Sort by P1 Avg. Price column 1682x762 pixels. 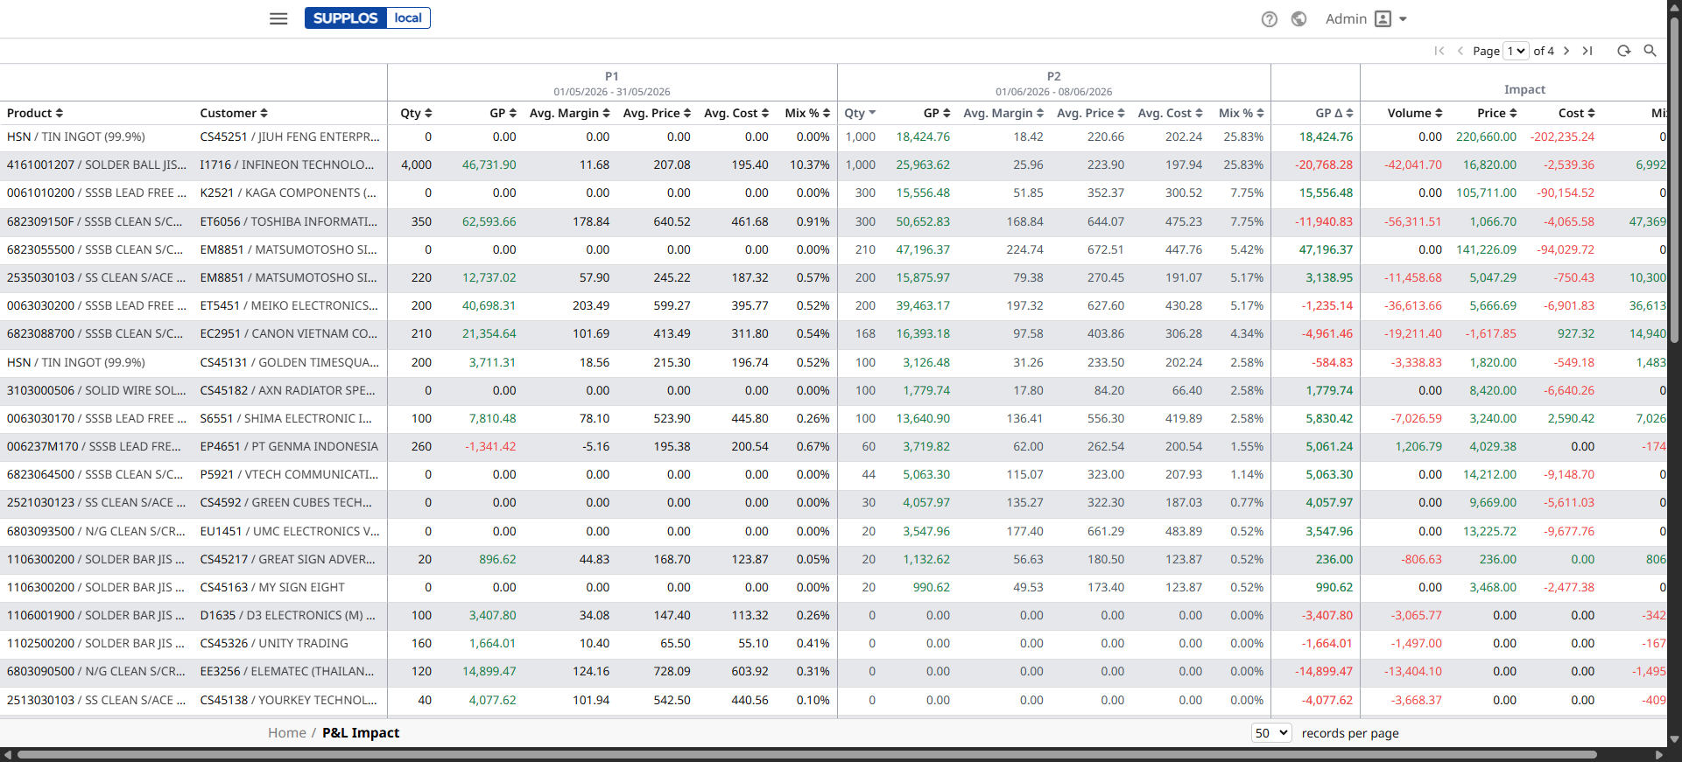click(657, 113)
